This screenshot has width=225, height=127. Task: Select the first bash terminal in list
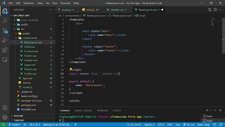(x=210, y=116)
